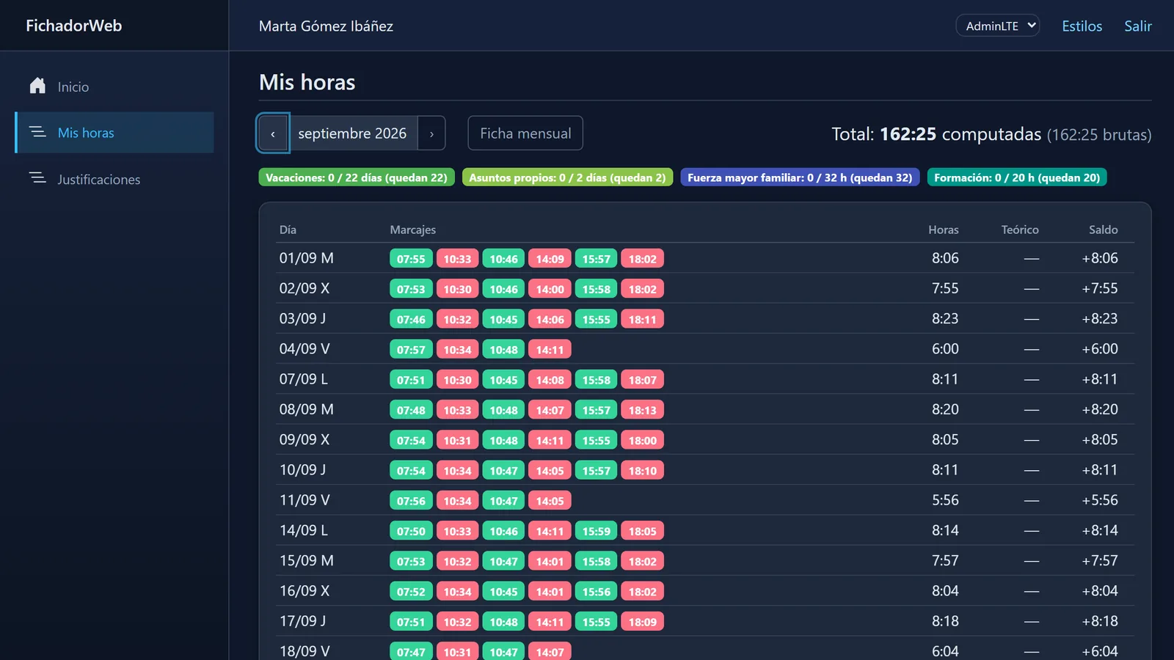Click the Saldo column header
Viewport: 1174px width, 660px height.
(x=1103, y=230)
